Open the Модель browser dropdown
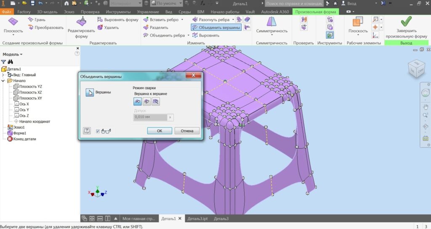Image resolution: width=431 pixels, height=229 pixels. click(13, 54)
